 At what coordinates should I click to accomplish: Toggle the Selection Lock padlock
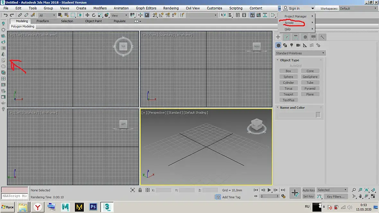click(140, 190)
